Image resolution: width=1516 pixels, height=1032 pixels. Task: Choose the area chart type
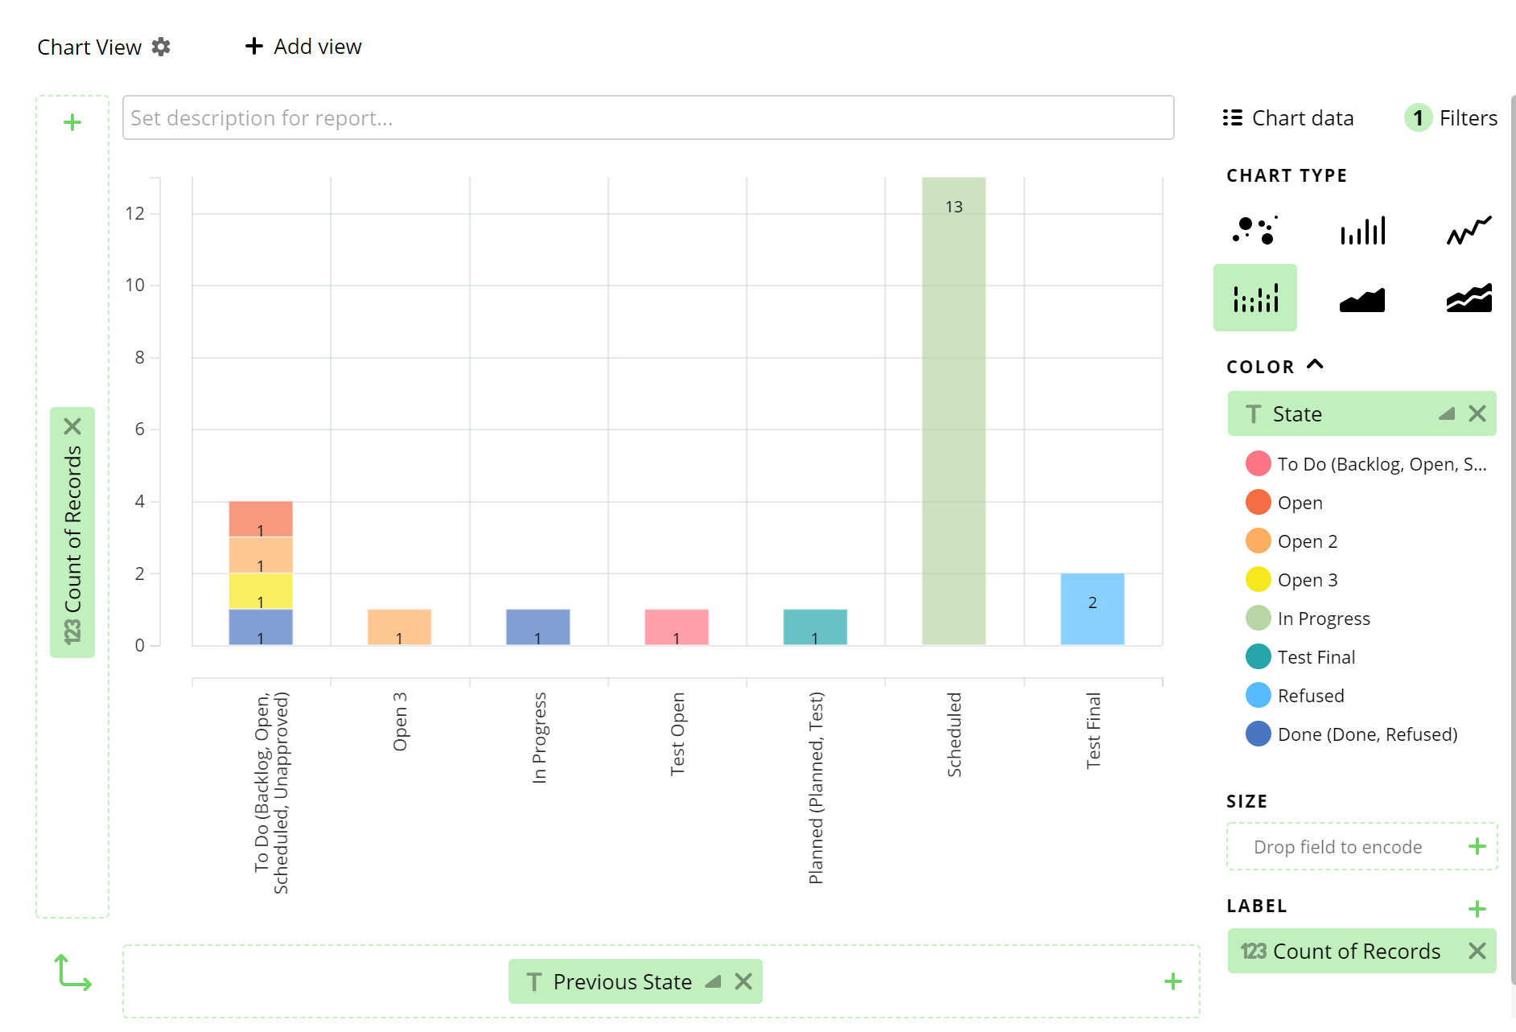point(1362,298)
